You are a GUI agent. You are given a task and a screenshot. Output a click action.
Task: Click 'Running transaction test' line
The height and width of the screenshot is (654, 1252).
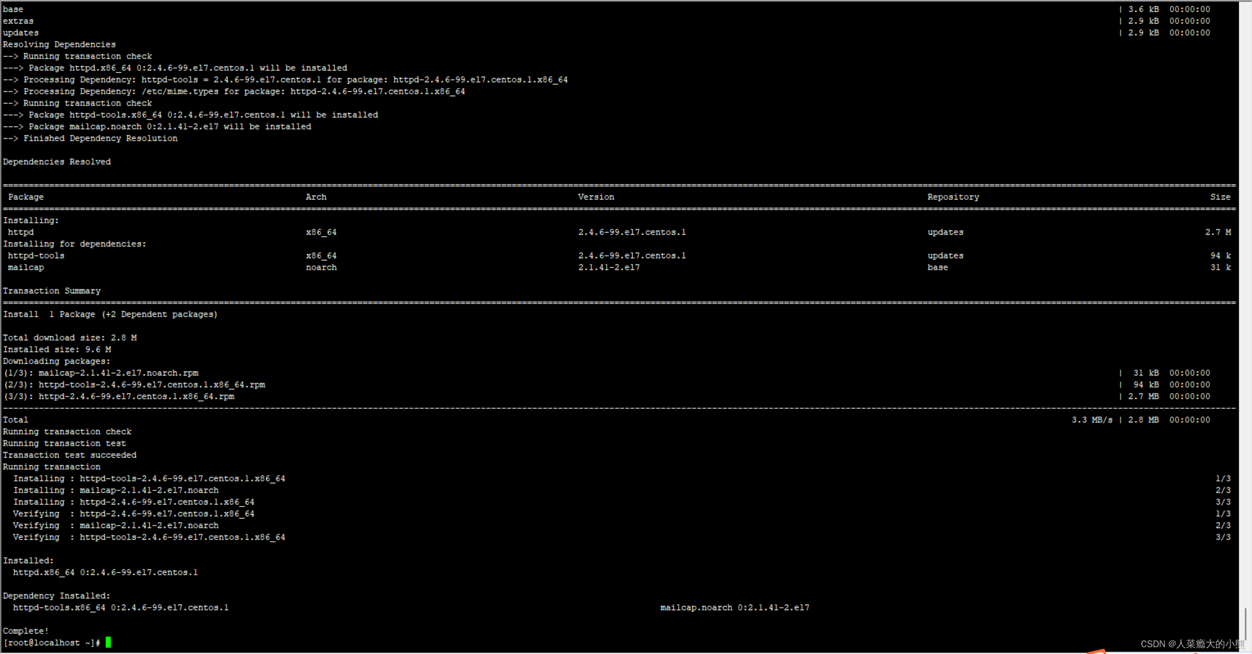65,443
